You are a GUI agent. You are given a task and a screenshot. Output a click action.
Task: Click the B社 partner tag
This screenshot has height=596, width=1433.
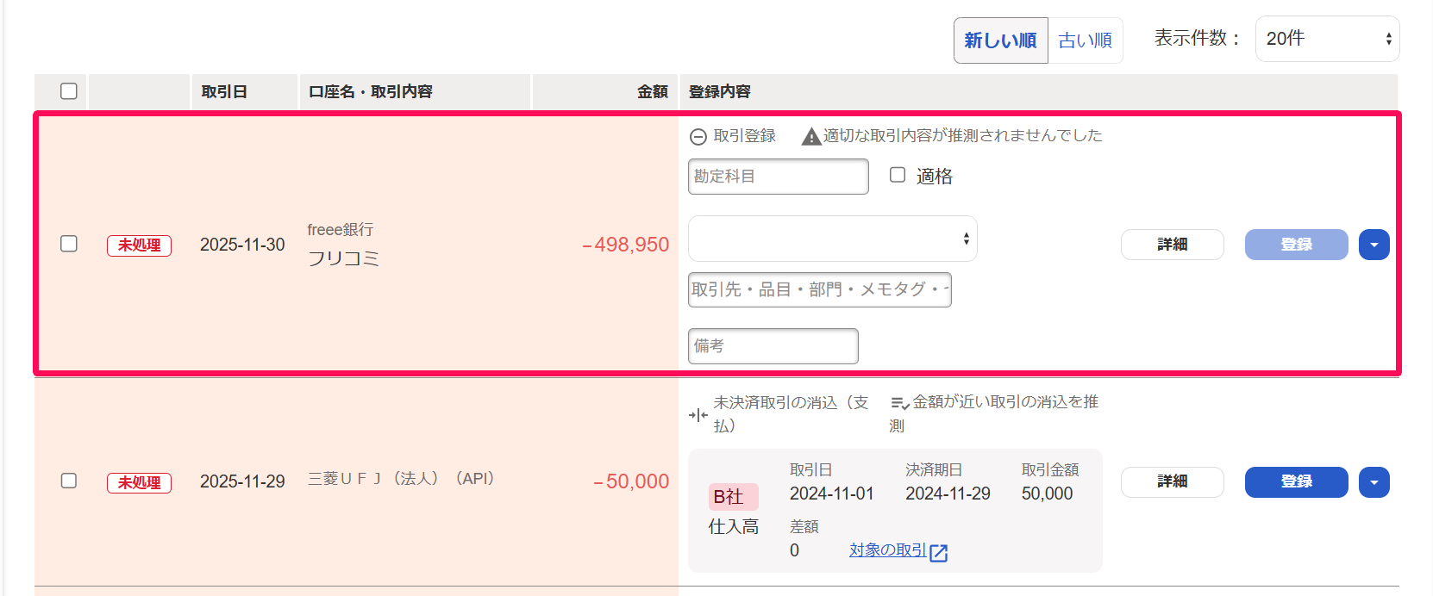click(733, 497)
